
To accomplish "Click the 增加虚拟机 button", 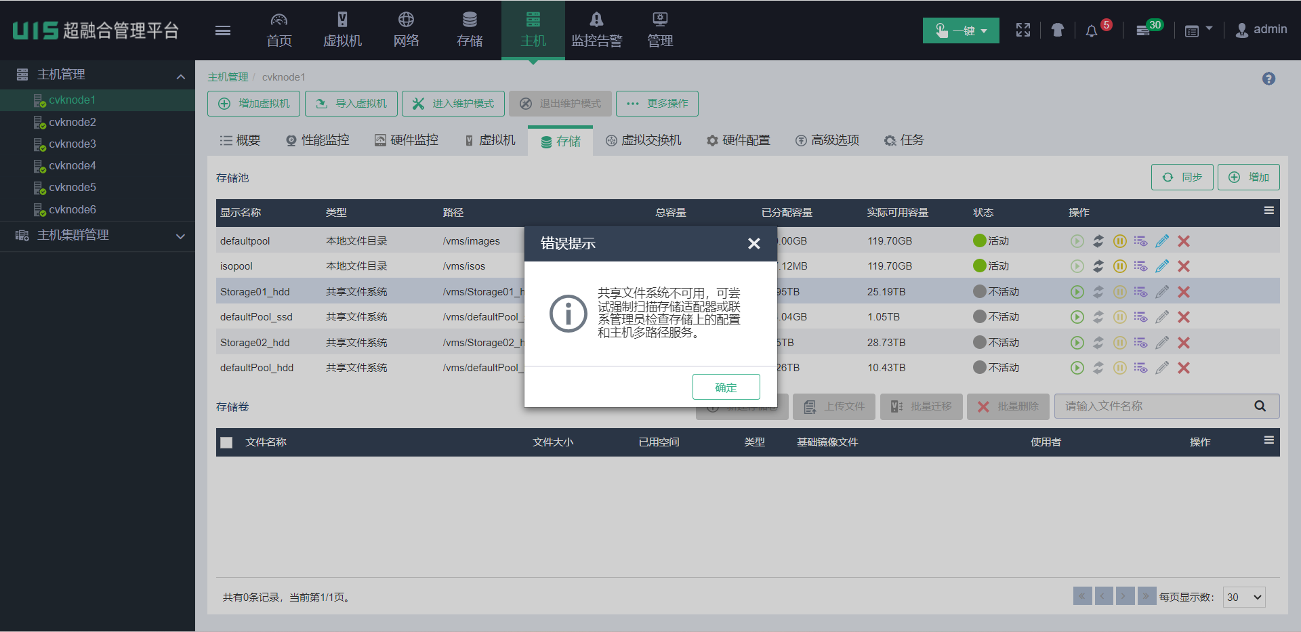I will 254,104.
